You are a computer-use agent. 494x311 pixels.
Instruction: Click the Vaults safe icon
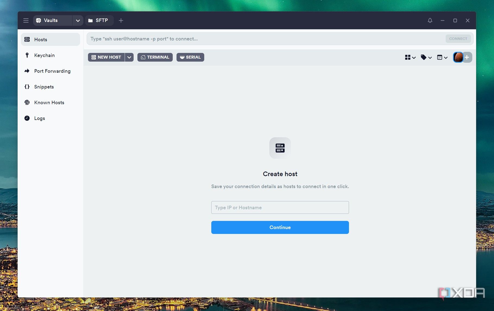pyautogui.click(x=39, y=20)
